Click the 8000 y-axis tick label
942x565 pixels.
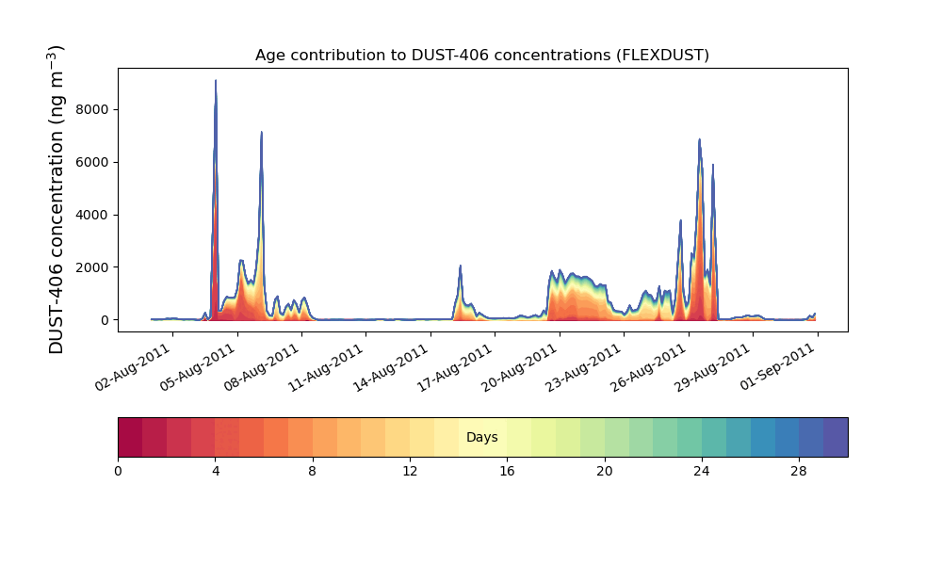92,109
